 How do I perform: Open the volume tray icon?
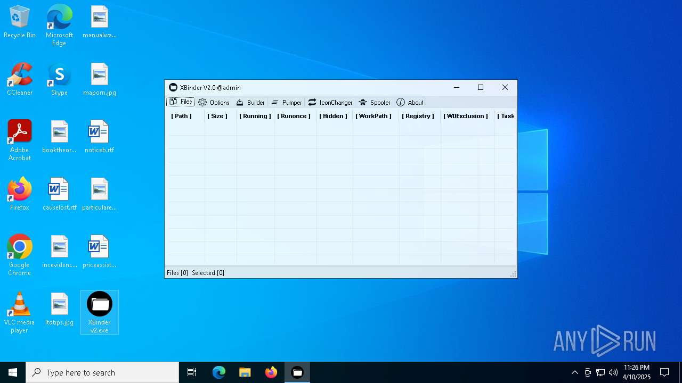[x=613, y=372]
